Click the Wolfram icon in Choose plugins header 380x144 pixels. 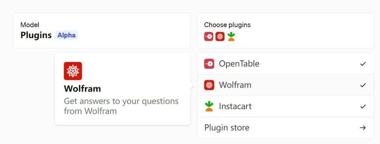pyautogui.click(x=220, y=37)
